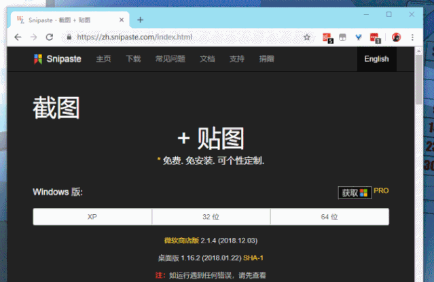Click the Windows 版 label
This screenshot has height=282, width=434.
58,192
